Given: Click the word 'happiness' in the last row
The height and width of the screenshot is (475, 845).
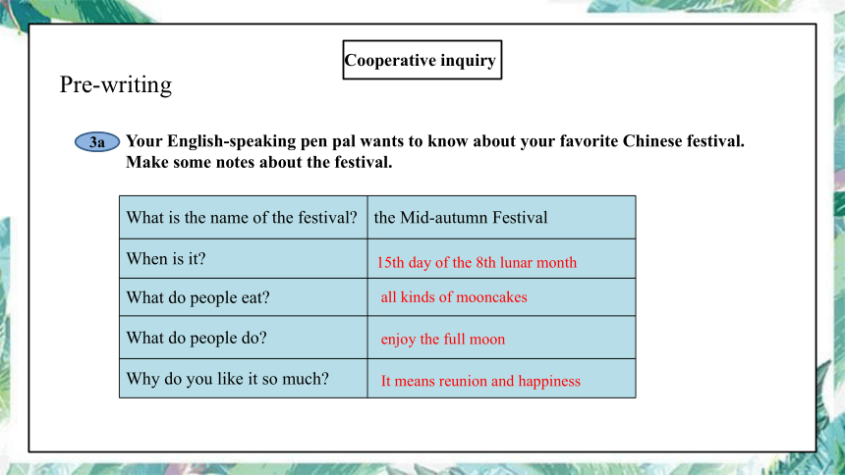Looking at the screenshot, I should tap(549, 382).
